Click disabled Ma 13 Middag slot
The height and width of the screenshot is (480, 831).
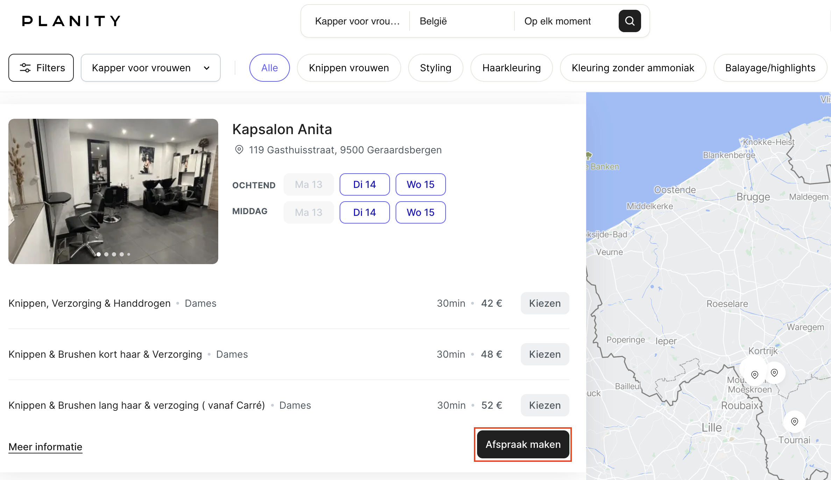[308, 212]
